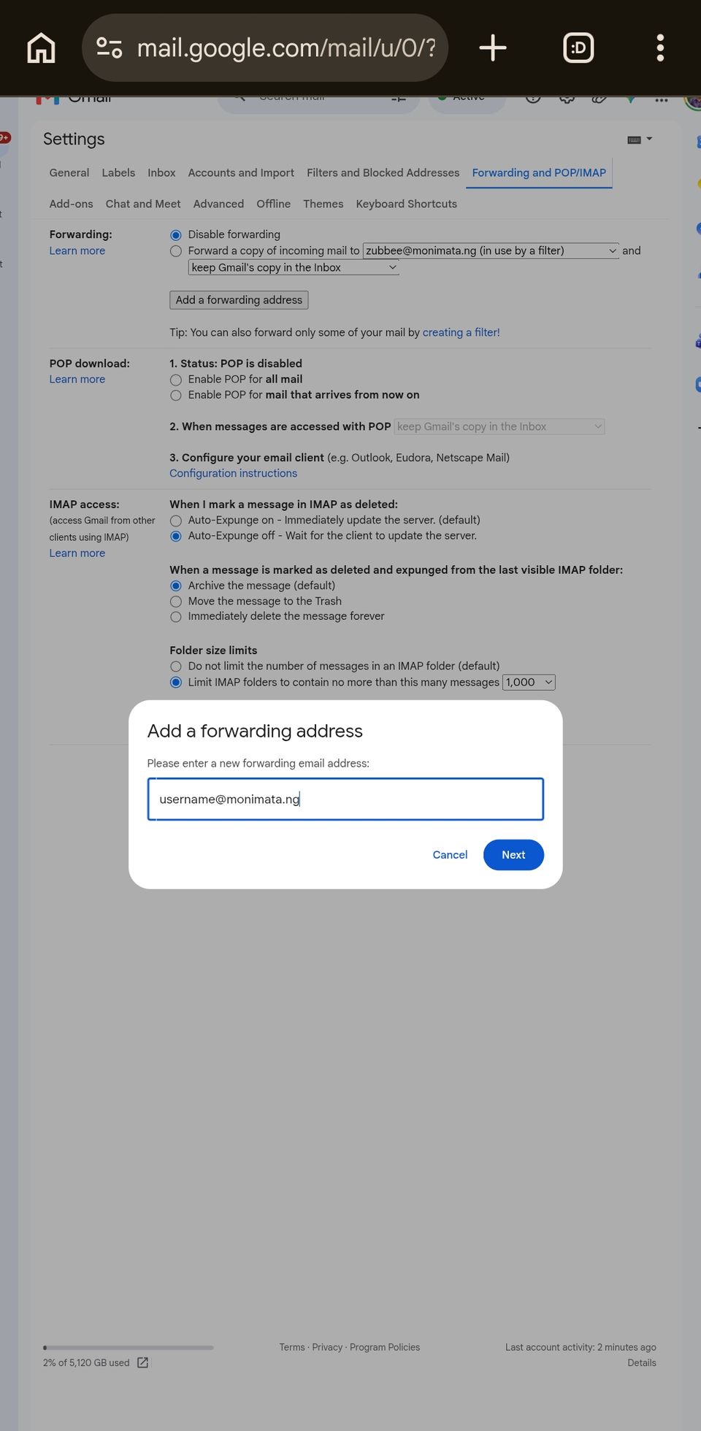The image size is (701, 1431).
Task: Switch to Inbox settings tab
Action: click(x=161, y=173)
